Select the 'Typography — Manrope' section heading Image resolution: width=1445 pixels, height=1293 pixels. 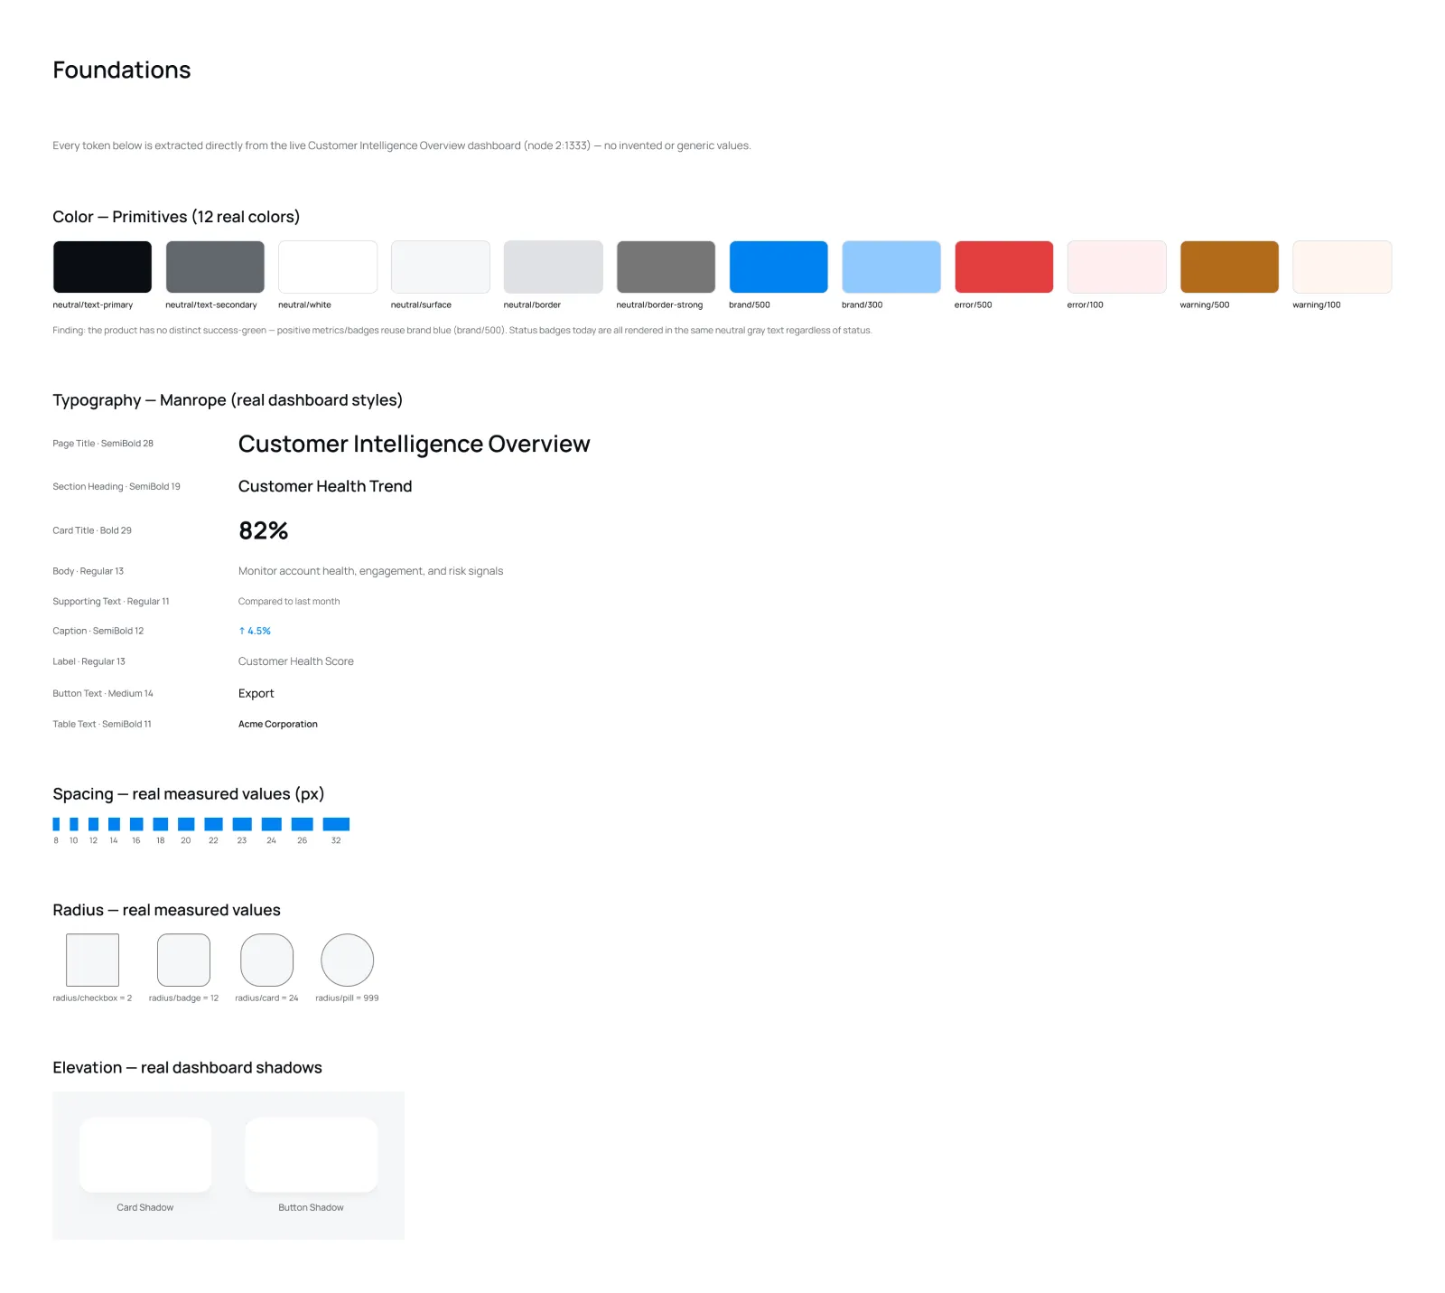coord(228,400)
